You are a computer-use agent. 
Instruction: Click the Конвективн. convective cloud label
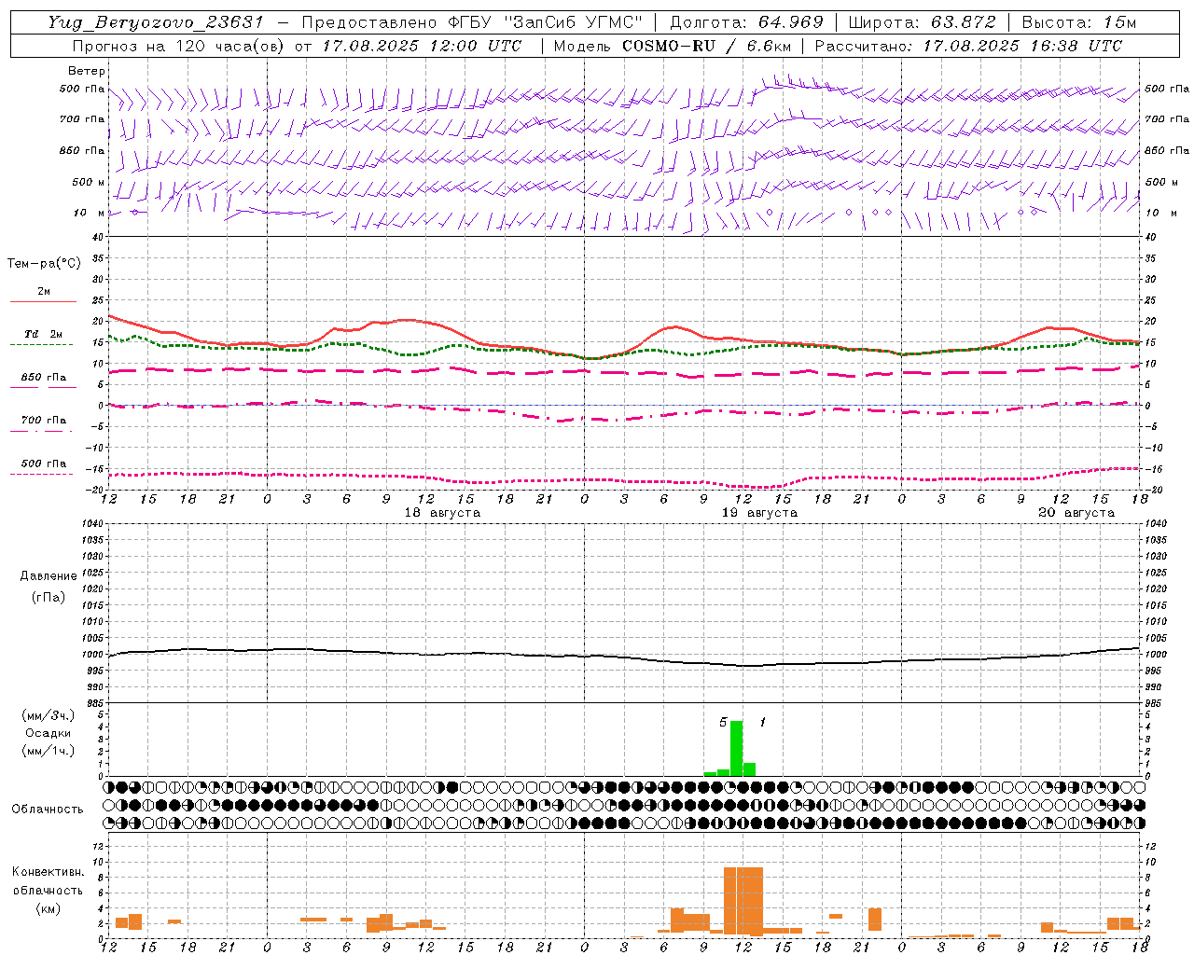tap(49, 872)
